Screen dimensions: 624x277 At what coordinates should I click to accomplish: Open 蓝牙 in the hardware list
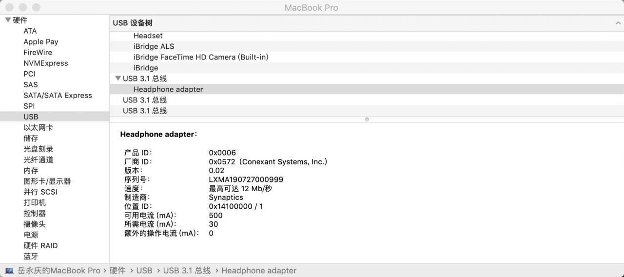click(31, 256)
